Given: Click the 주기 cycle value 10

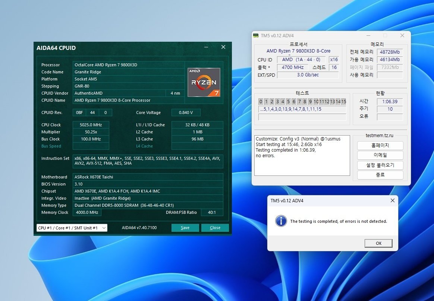Looking at the screenshot, I should coord(390,109).
